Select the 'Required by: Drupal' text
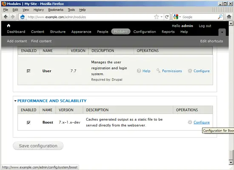Image resolution: width=234 pixels, height=170 pixels. [x=107, y=80]
